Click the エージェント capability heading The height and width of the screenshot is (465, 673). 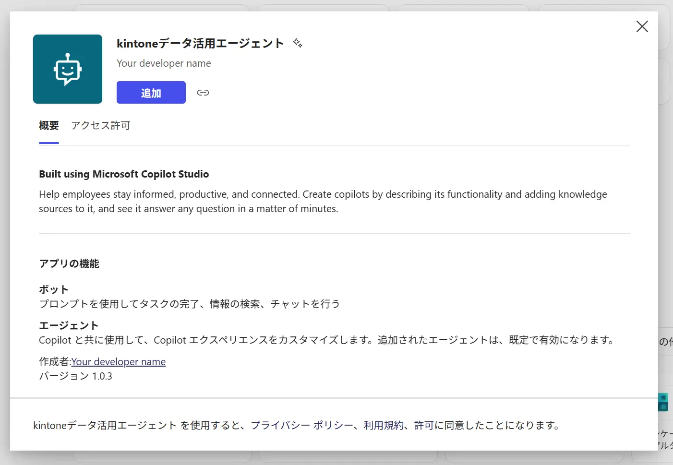click(69, 325)
